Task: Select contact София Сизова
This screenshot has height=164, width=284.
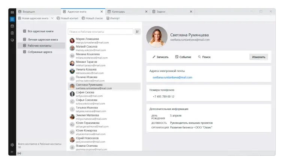Action: tap(104, 94)
